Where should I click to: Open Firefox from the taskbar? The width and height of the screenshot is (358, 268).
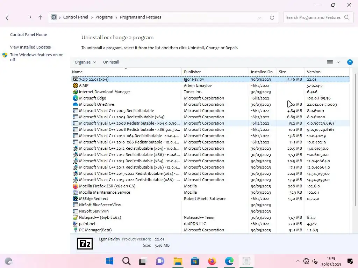click(x=212, y=261)
